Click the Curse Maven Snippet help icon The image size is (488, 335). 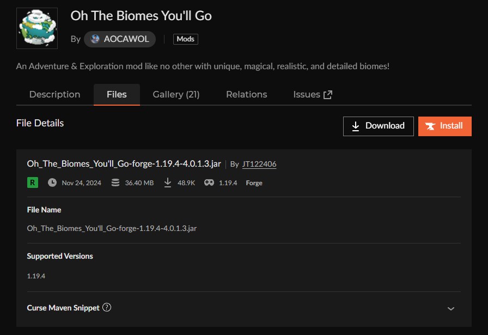(x=107, y=308)
